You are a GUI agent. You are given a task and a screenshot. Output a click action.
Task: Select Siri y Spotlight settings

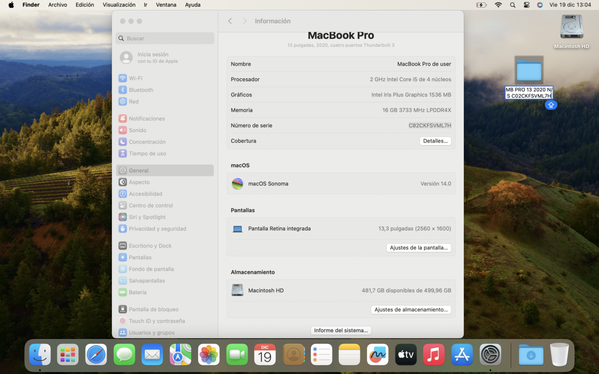pos(147,217)
